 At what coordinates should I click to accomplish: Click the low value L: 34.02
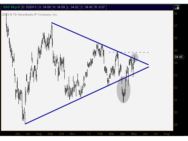click(73, 7)
